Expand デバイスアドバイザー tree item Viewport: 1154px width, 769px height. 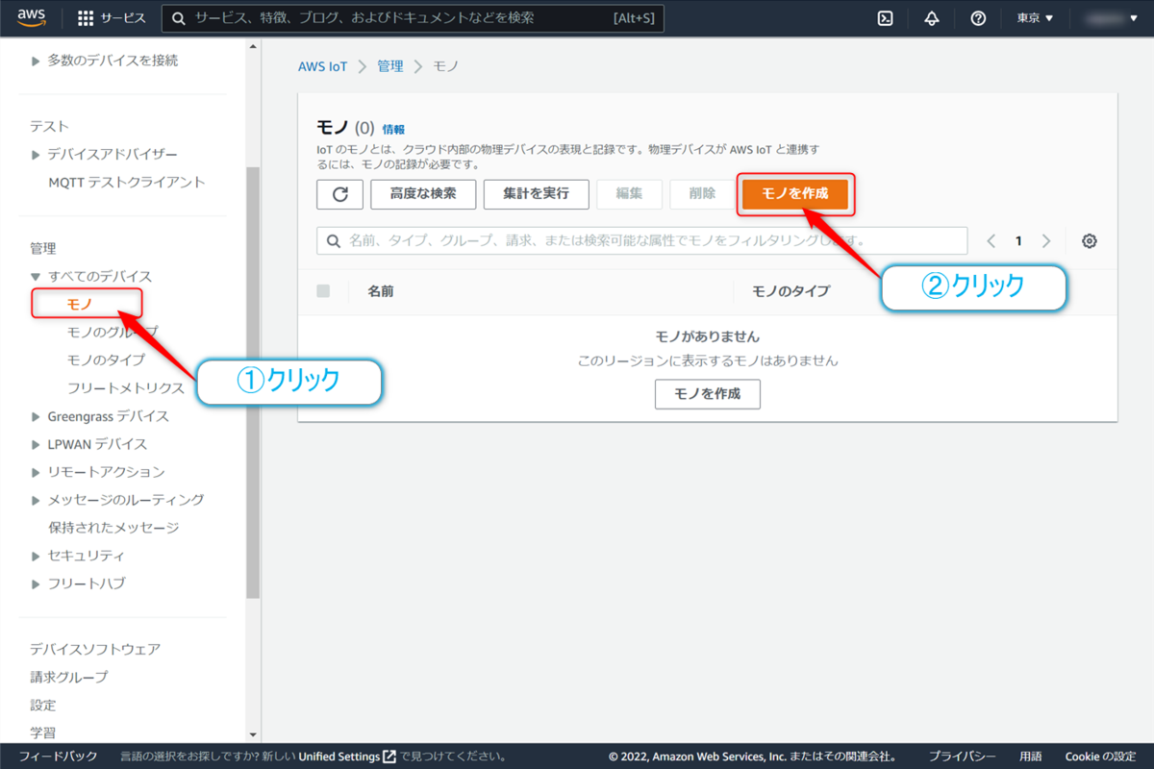[37, 155]
